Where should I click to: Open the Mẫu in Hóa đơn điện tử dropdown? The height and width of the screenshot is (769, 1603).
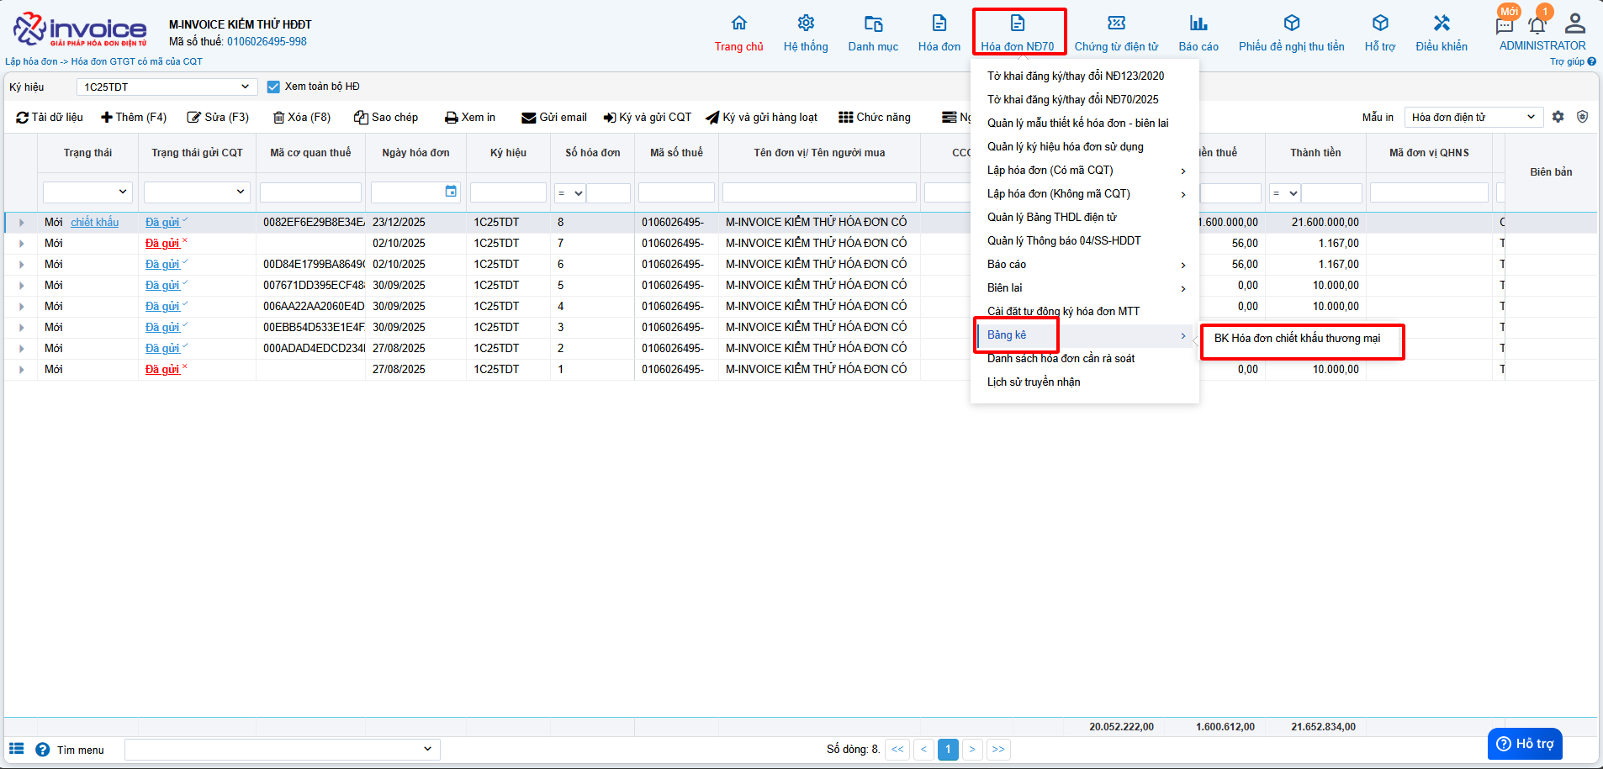point(1473,117)
